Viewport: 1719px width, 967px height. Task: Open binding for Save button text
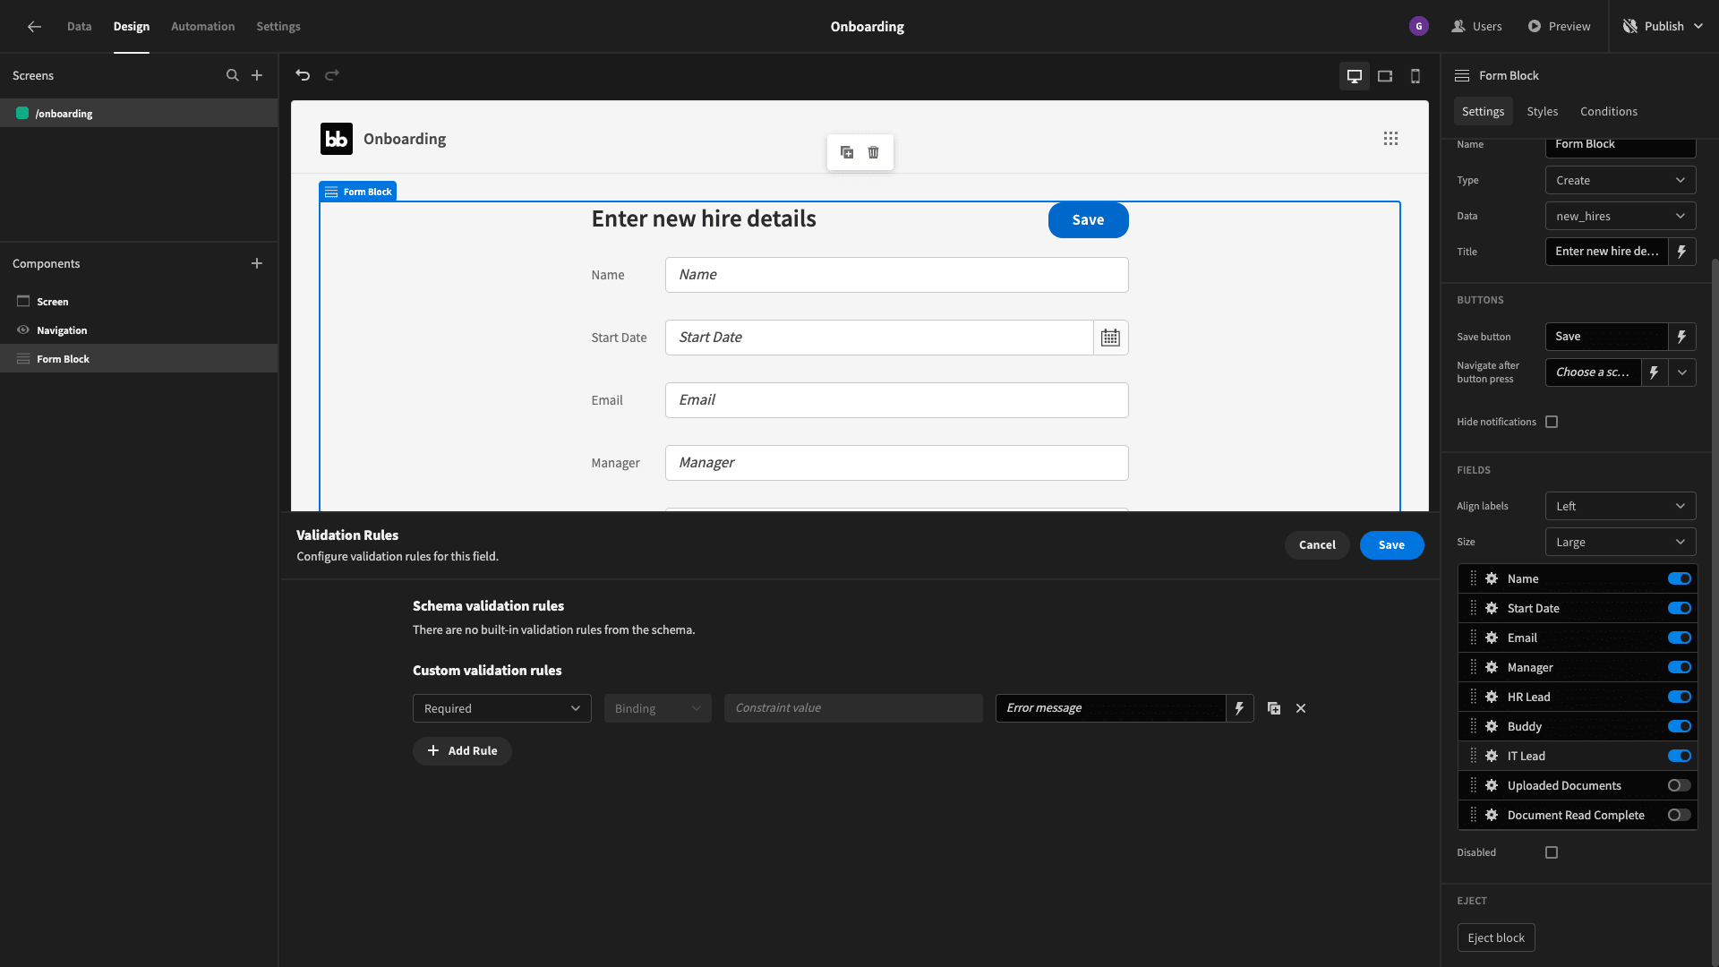1682,337
